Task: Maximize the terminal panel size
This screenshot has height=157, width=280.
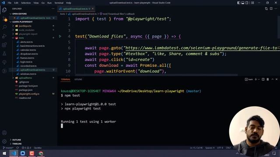Action: click(x=273, y=79)
